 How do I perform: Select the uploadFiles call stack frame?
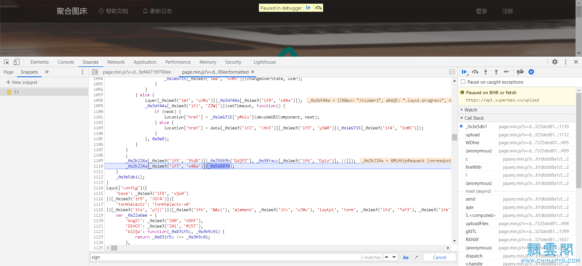517,223
